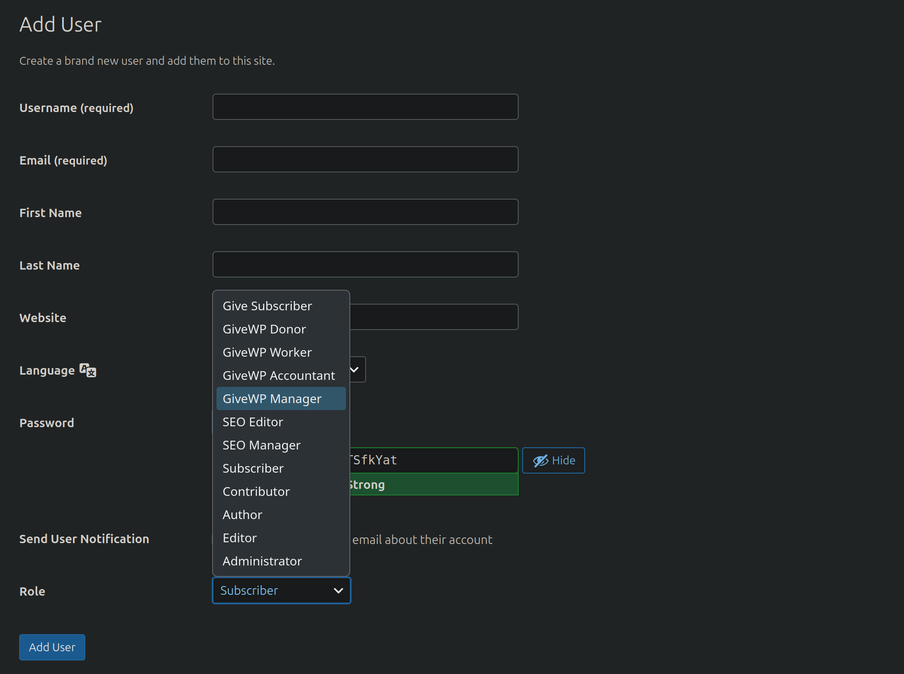Viewport: 904px width, 674px height.
Task: Click the eye icon on the Hide button
Action: pos(541,460)
